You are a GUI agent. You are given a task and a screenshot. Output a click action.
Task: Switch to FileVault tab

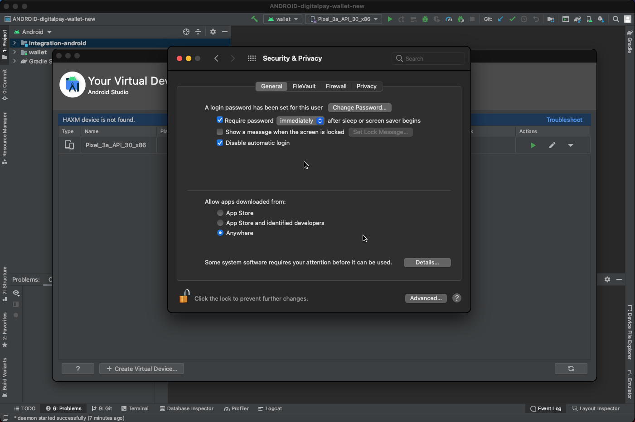click(x=304, y=86)
